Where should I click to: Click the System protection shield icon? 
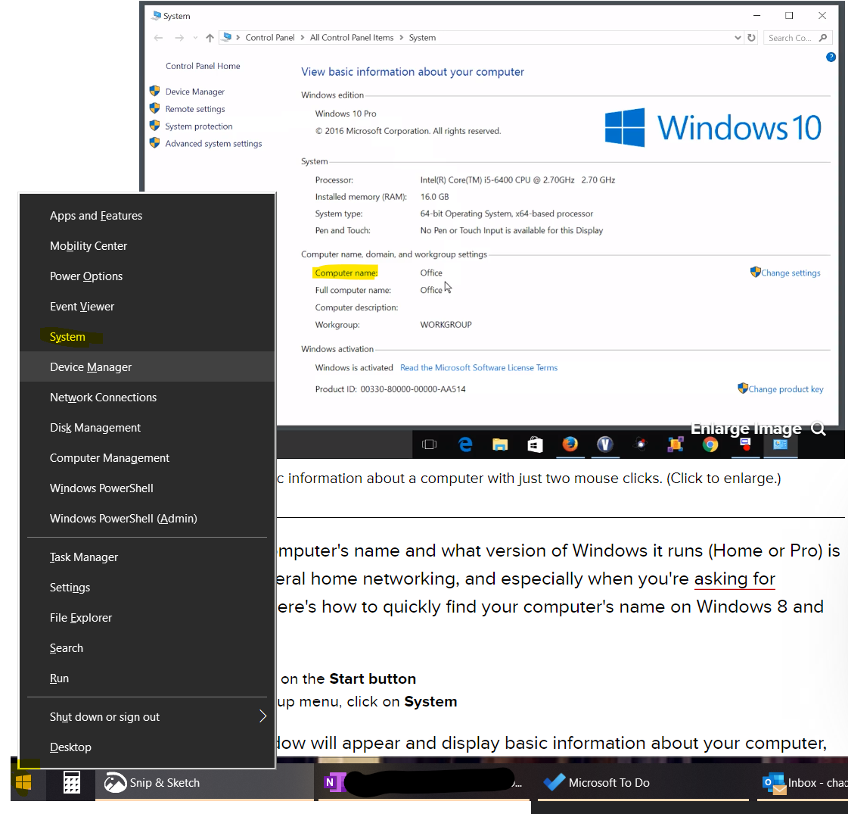[154, 126]
